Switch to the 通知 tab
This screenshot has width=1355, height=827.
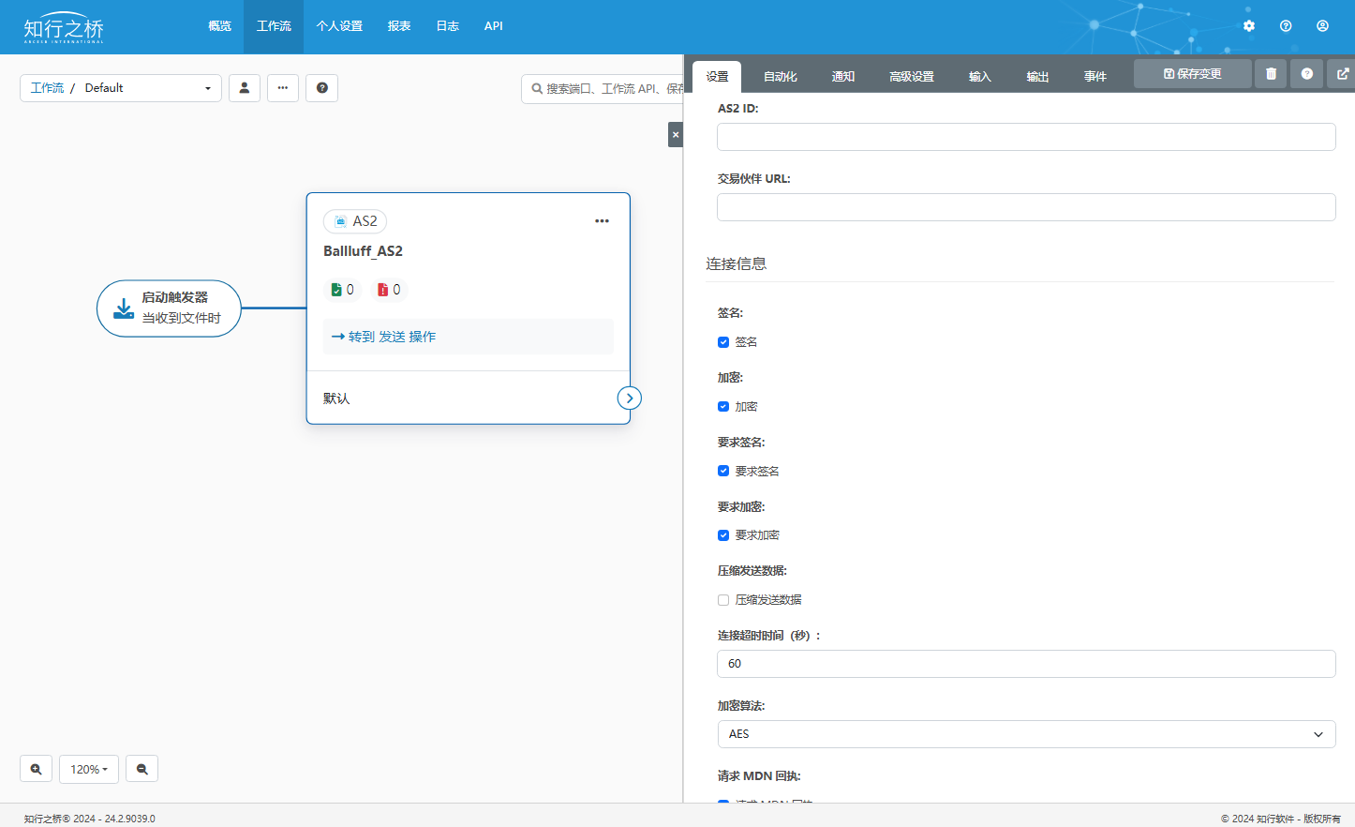(843, 77)
